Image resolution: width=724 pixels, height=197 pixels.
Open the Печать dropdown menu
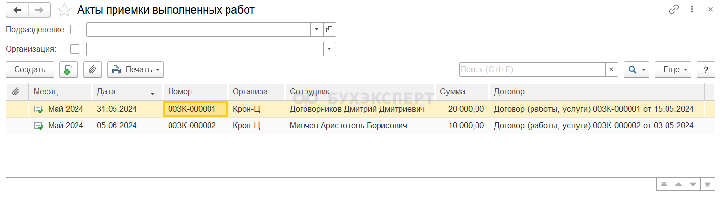click(135, 70)
